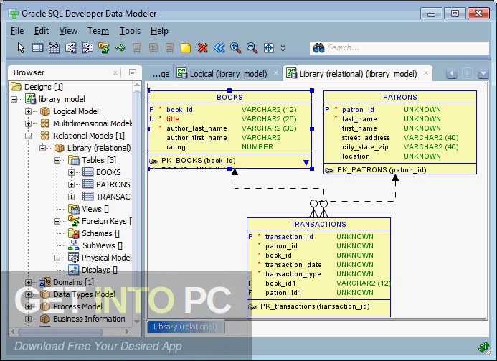
Task: Click the New View toolbar icon
Action: [x=54, y=48]
